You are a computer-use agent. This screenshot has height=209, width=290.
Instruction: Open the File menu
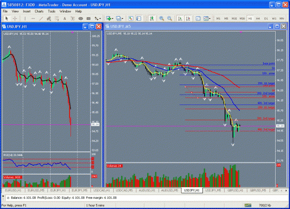click(5, 11)
